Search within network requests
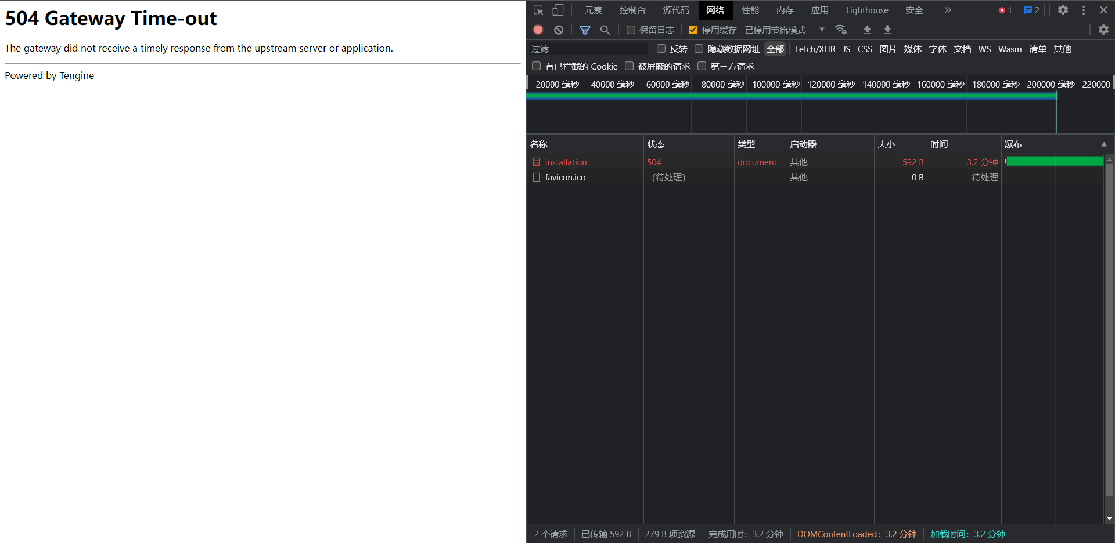1115x543 pixels. point(605,30)
